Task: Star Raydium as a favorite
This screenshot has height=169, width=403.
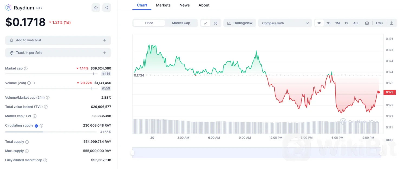Action: 96,8
